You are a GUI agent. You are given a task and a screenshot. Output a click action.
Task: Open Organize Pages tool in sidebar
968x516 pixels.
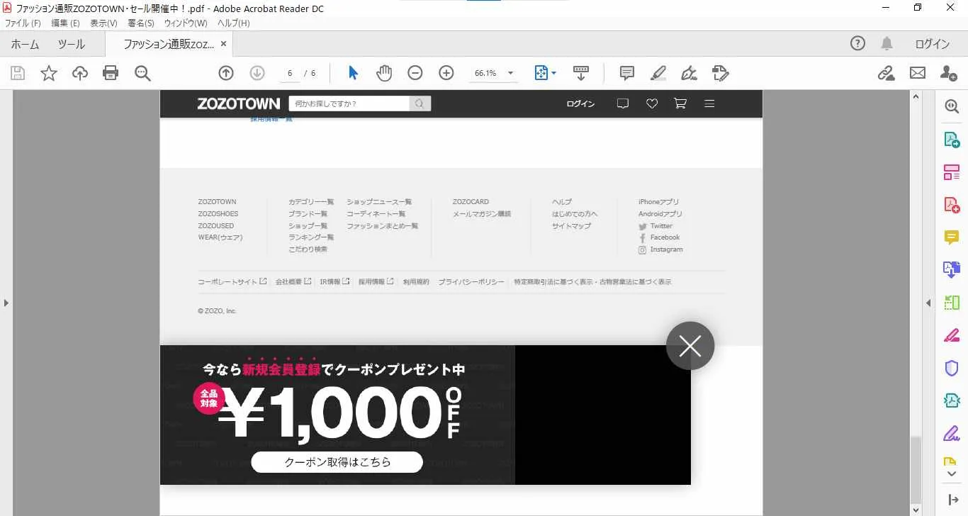pyautogui.click(x=952, y=172)
